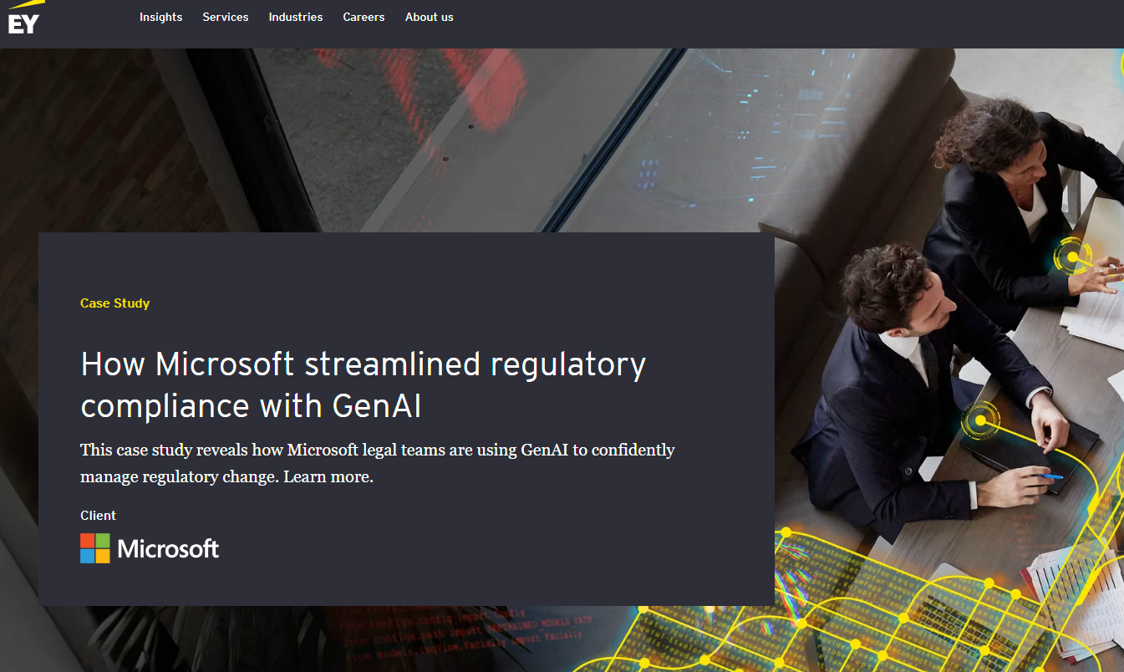The image size is (1124, 672).
Task: Click the yellow circular hotspot near the woman's hand
Action: click(1071, 257)
